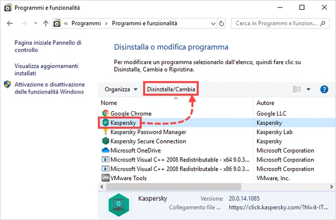Image resolution: width=336 pixels, height=220 pixels.
Task: Select Microsoft OneDrive entry
Action: tap(136, 150)
